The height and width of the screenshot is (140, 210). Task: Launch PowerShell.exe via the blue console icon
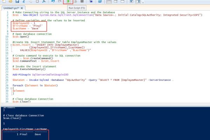(x=100, y=1)
